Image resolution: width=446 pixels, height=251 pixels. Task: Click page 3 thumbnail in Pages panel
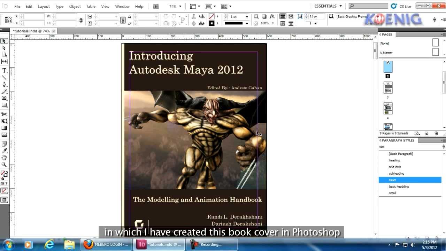coord(388,88)
